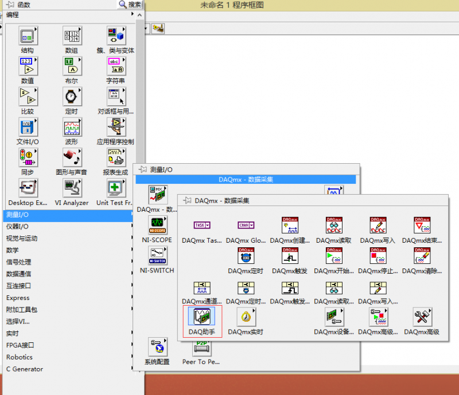Open the 结构 (Structures) palette icon
This screenshot has width=459, height=395.
click(x=28, y=35)
